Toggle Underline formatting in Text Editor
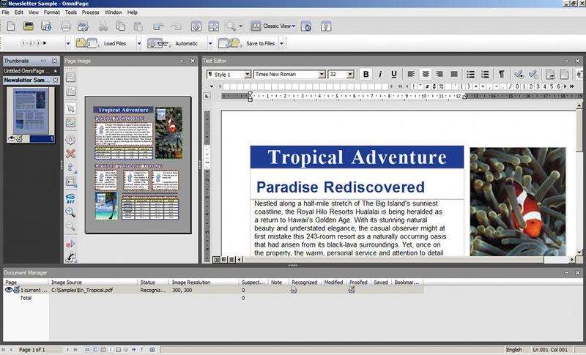586x355 pixels. click(x=393, y=75)
